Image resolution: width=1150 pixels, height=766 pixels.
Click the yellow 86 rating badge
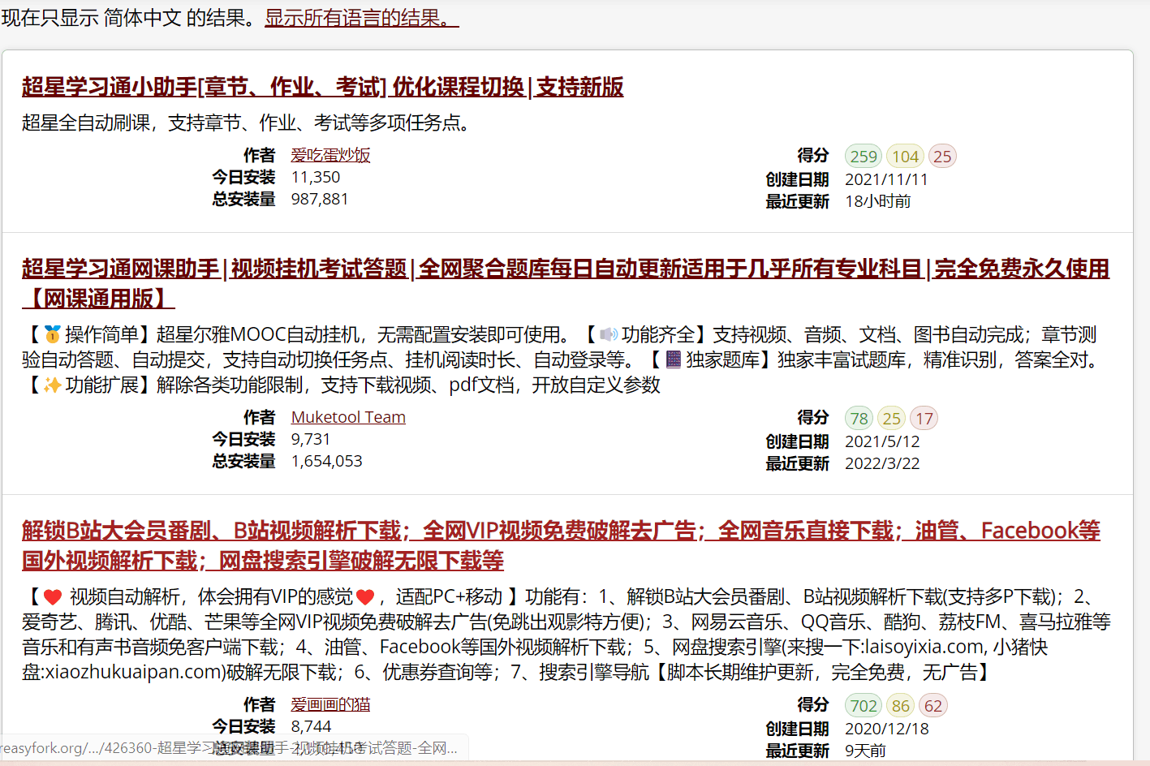(901, 705)
